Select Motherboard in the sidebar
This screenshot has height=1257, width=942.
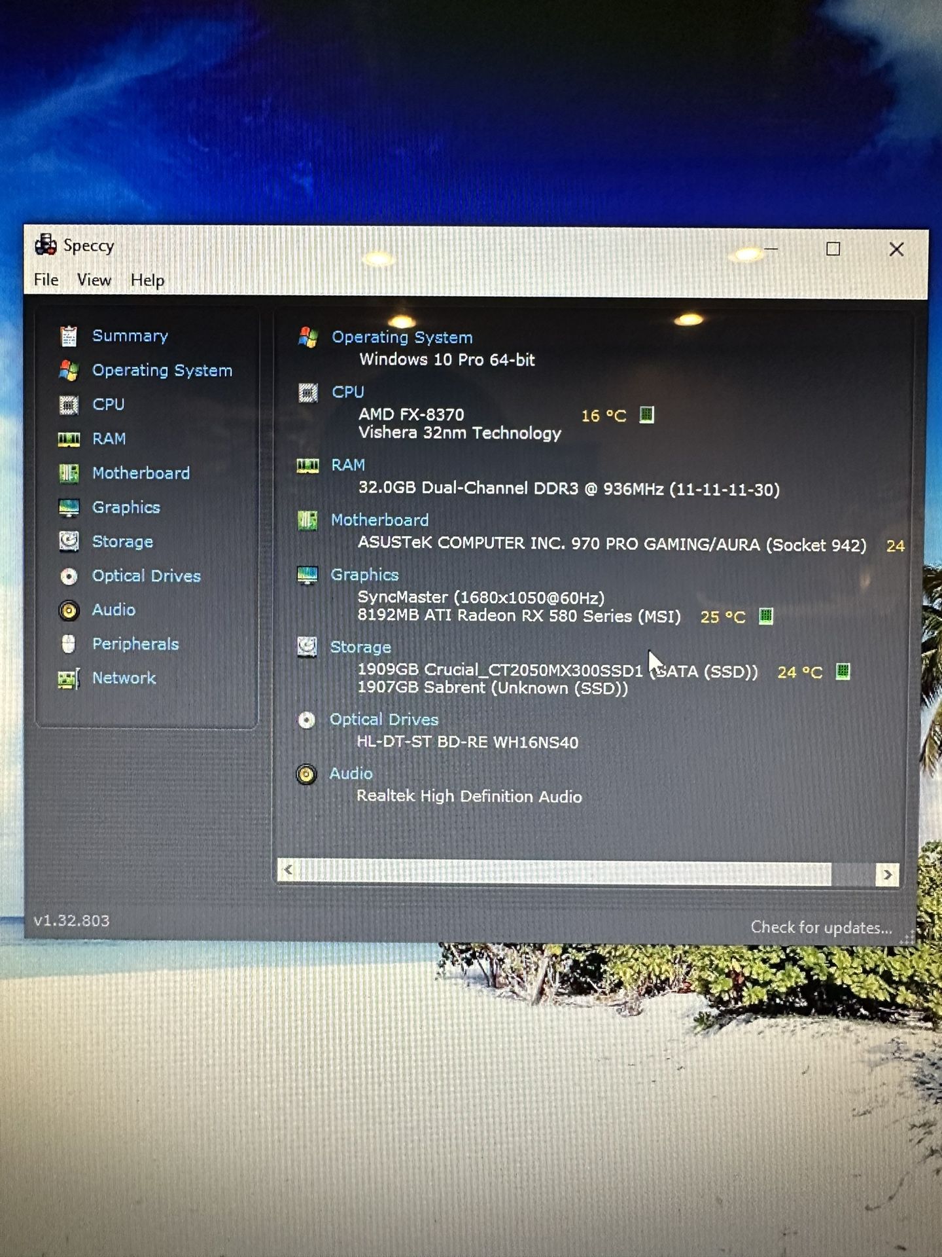coord(141,473)
